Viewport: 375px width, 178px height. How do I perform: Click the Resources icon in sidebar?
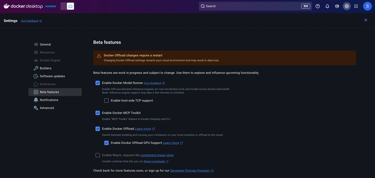pyautogui.click(x=36, y=52)
